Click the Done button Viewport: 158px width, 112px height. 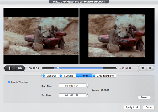coord(149,107)
